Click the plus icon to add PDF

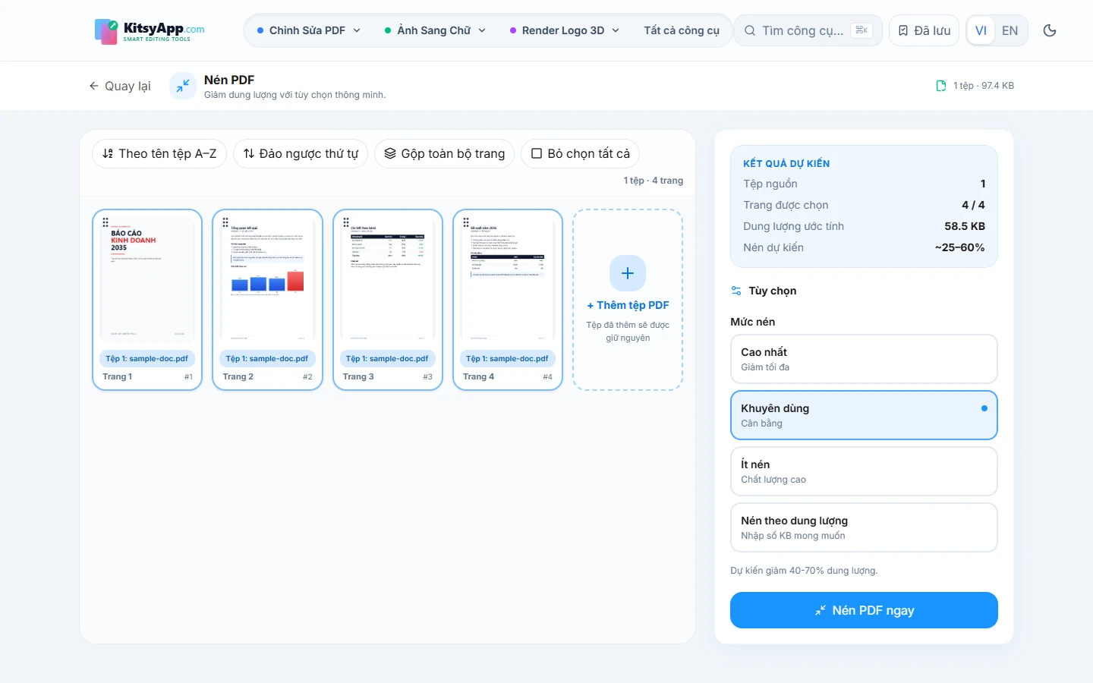coord(628,273)
